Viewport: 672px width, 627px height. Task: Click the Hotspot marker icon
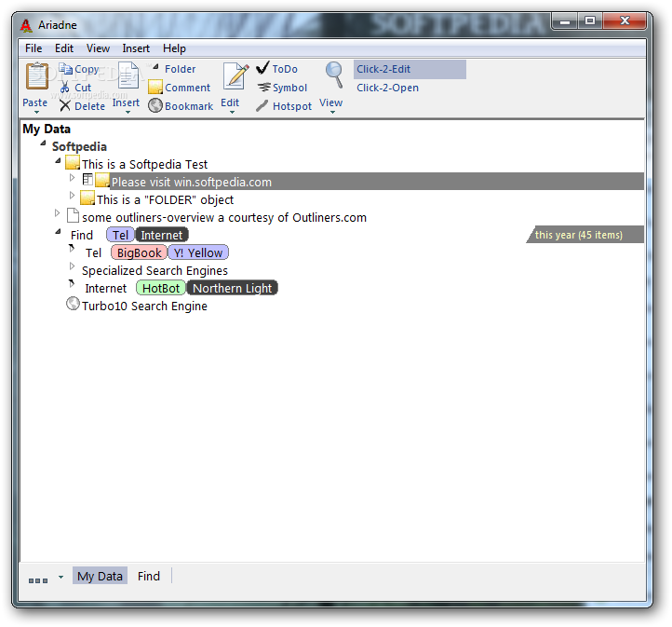(x=262, y=105)
